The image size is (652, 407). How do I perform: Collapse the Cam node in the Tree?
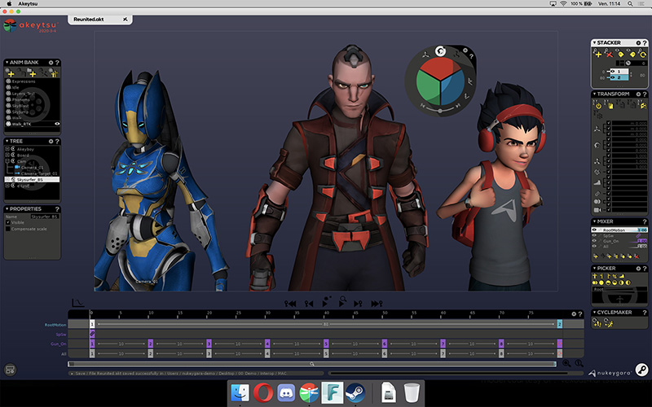pyautogui.click(x=8, y=161)
